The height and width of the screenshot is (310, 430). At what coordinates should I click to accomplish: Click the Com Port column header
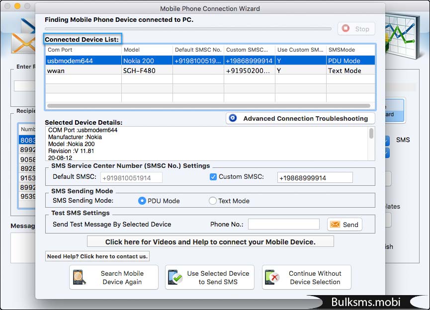[x=84, y=50]
